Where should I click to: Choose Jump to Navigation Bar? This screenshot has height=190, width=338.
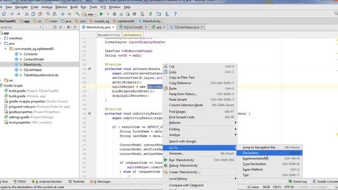click(269, 147)
